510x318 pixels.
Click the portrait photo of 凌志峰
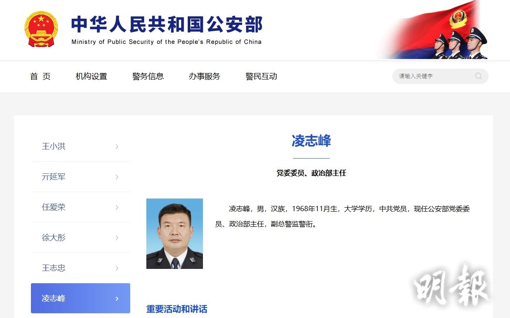pos(175,234)
